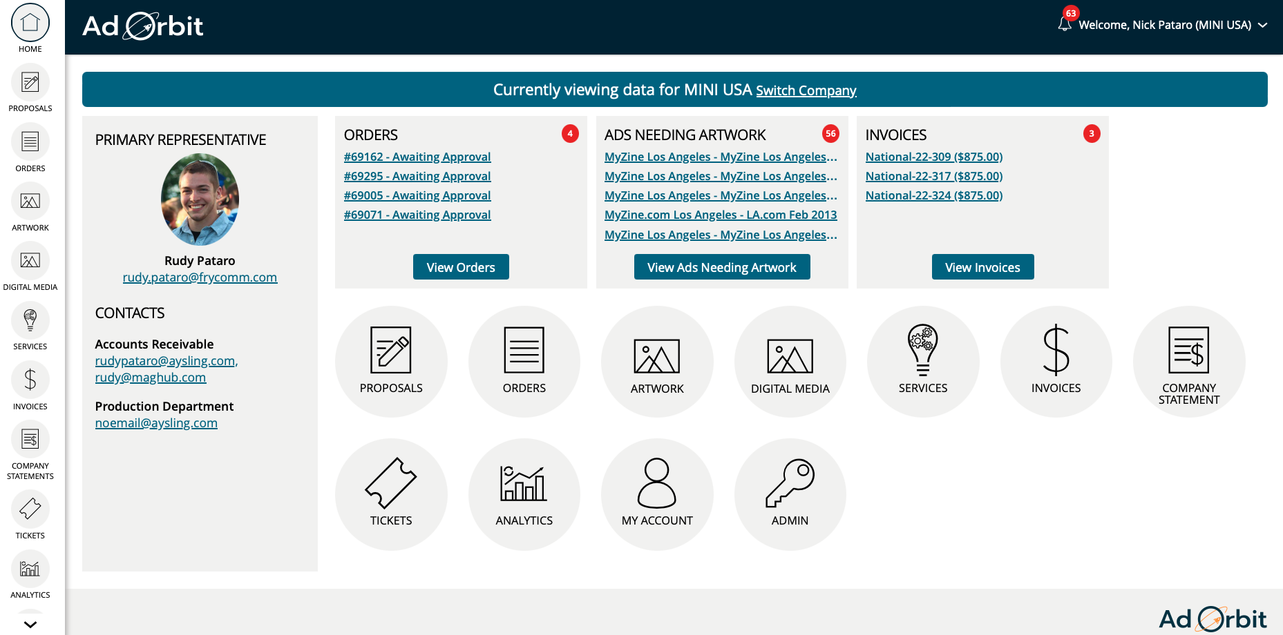
Task: Expand the sidebar with the down chevron
Action: 30,623
